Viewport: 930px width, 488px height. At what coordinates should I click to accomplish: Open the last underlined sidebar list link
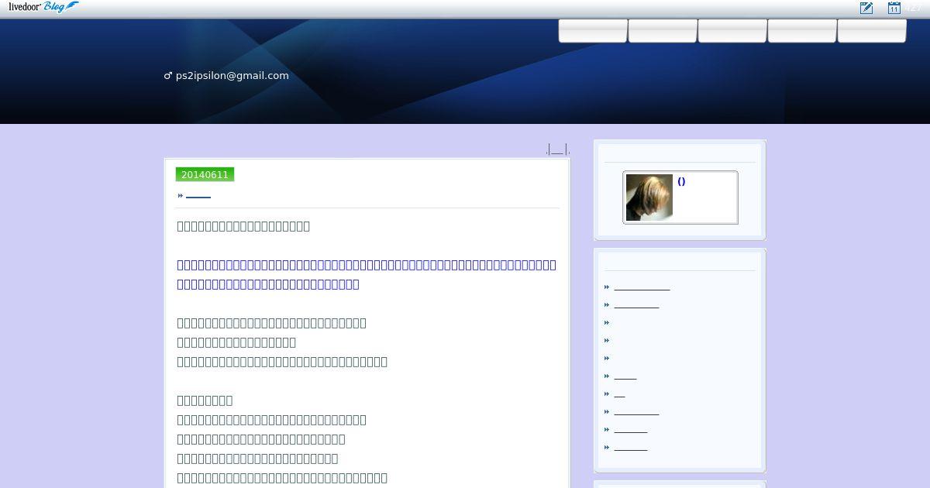point(630,448)
